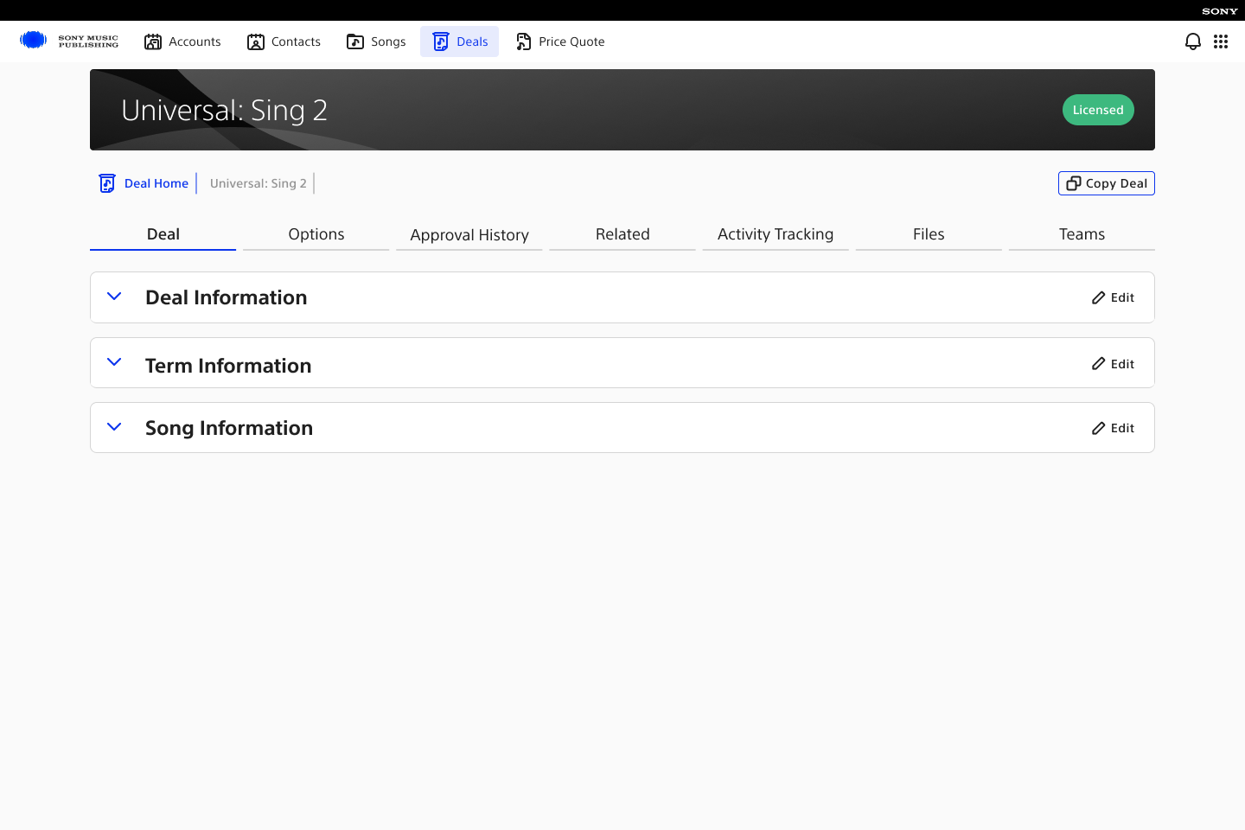This screenshot has height=830, width=1245.
Task: Go to the Files tab
Action: coord(929,234)
